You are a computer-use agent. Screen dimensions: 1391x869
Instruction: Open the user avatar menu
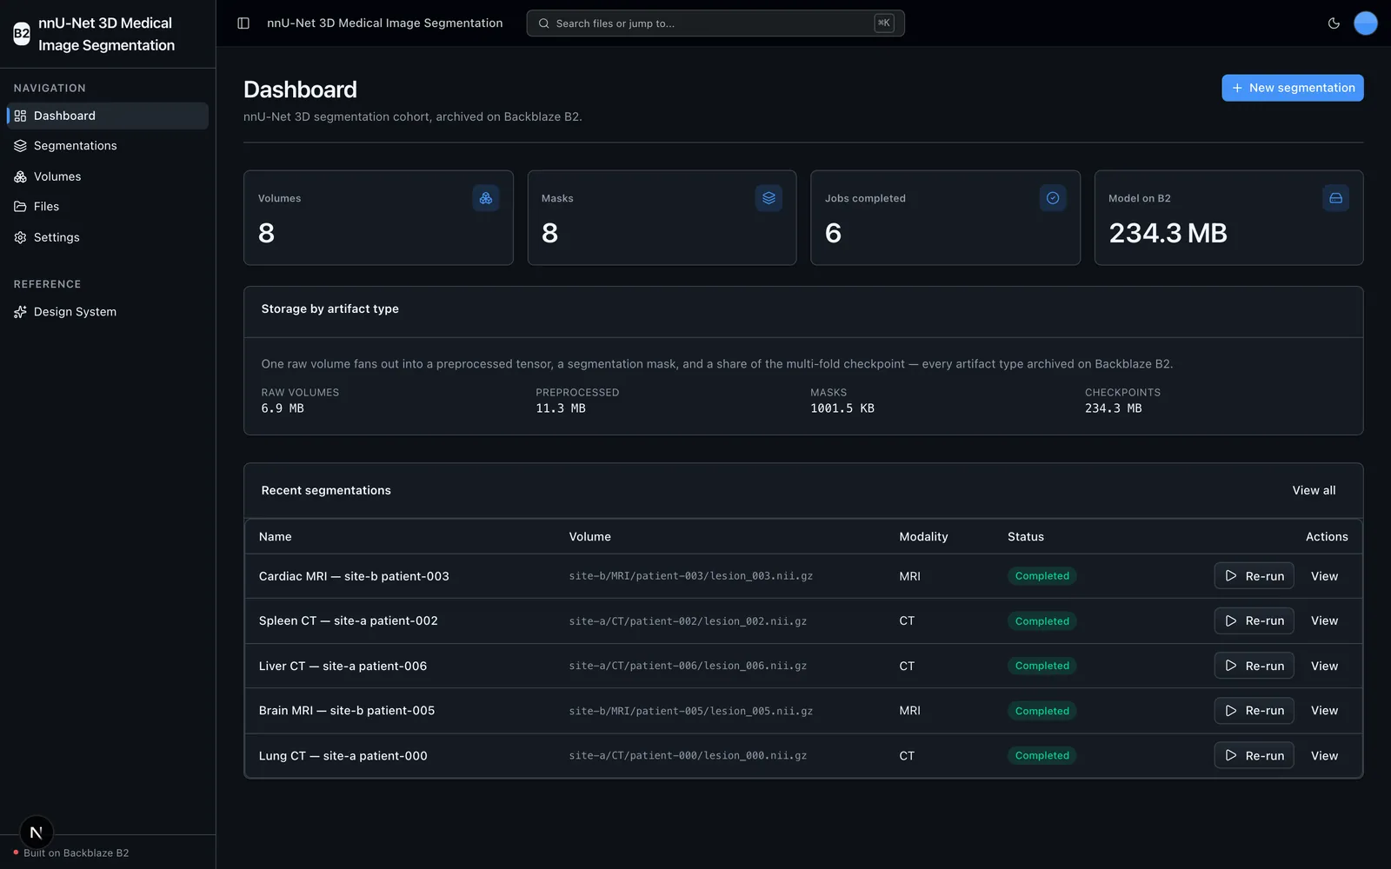1366,23
